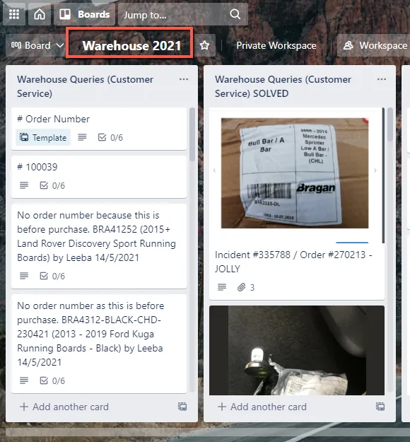Add another card to first list

click(x=64, y=407)
